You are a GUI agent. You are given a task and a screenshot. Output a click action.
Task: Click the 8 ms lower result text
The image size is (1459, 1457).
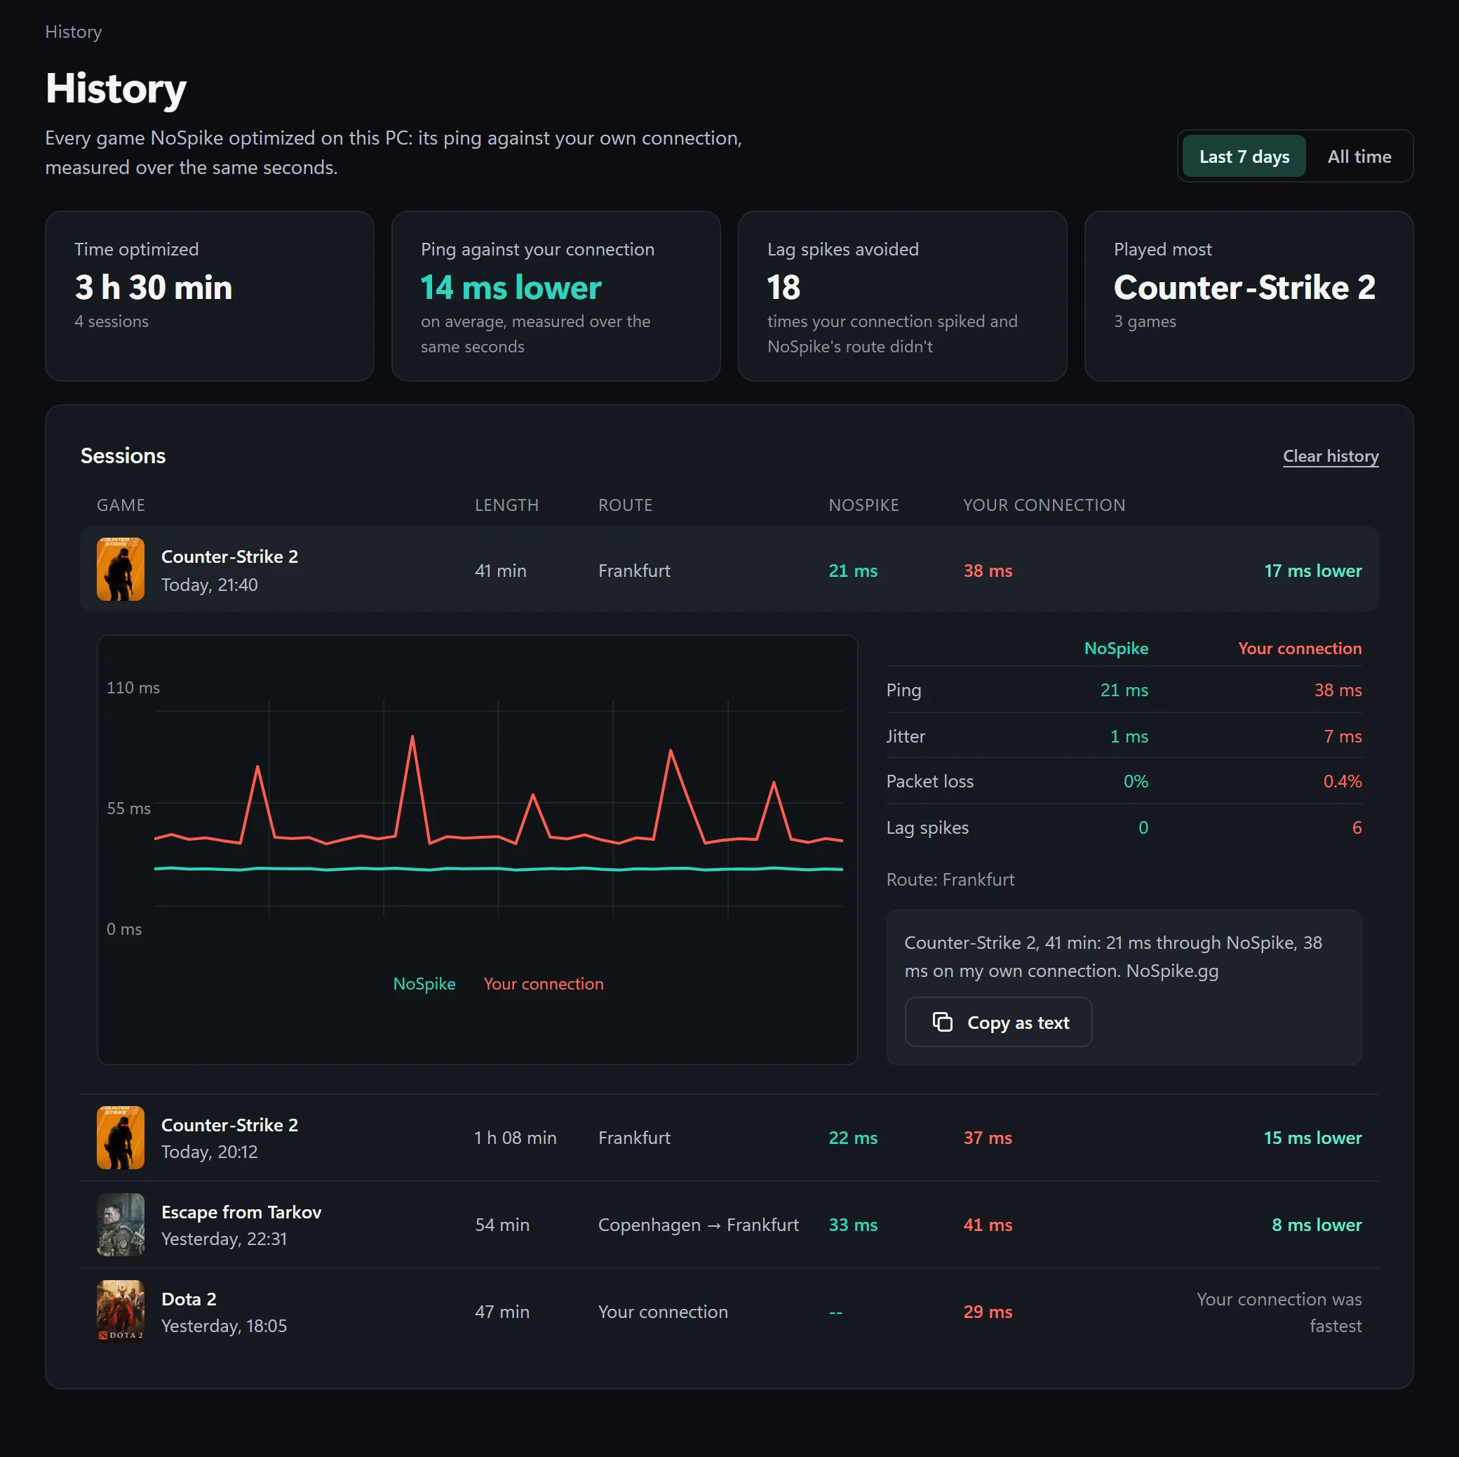[x=1317, y=1225]
